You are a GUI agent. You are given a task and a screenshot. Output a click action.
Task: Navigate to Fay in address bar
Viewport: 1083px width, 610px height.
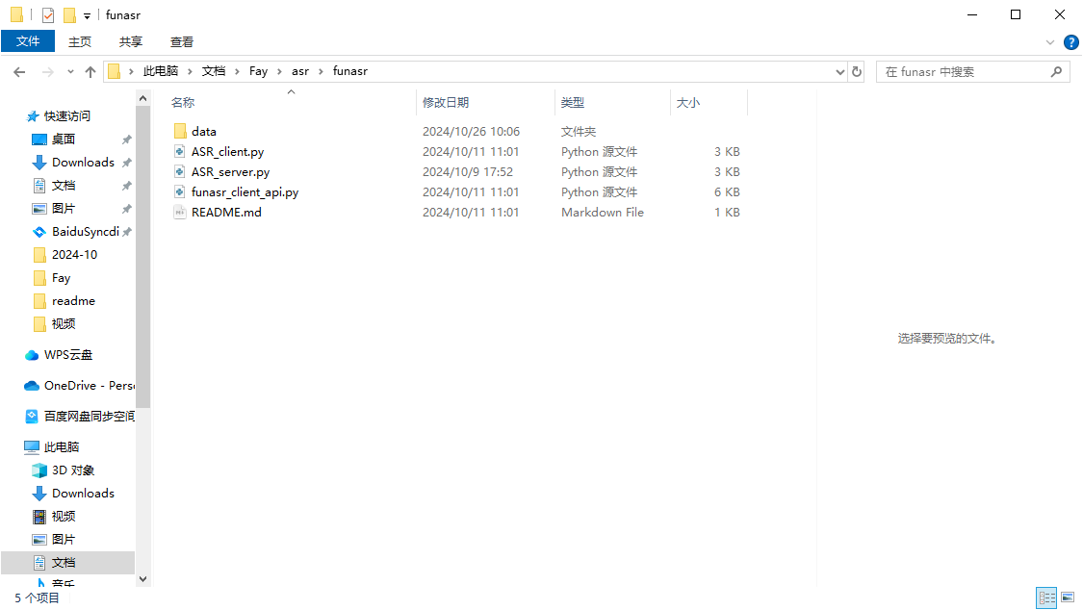[x=258, y=71]
